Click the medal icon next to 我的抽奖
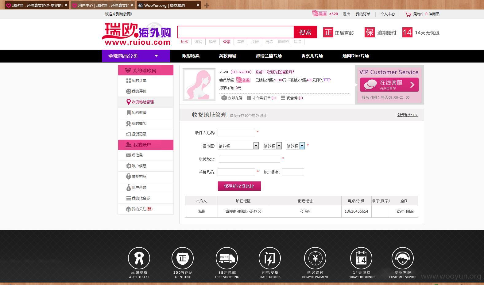 (129, 123)
